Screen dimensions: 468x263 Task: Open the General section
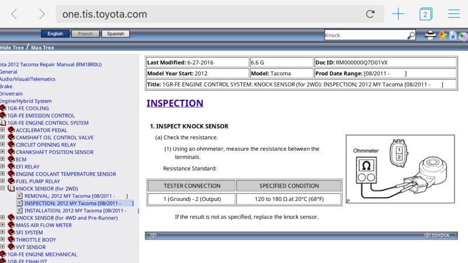[9, 72]
